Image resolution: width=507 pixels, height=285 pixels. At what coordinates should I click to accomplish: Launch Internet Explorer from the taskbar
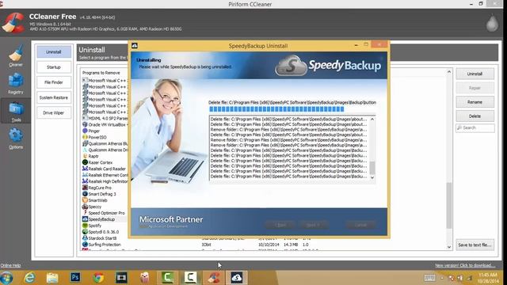tap(29, 278)
